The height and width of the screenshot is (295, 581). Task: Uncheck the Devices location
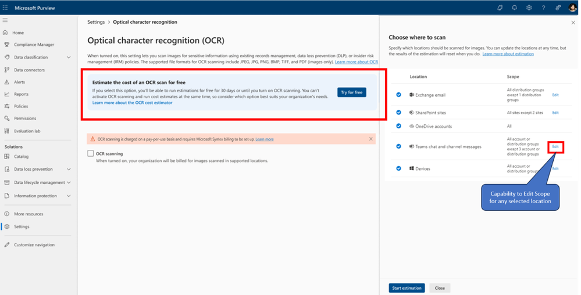398,168
